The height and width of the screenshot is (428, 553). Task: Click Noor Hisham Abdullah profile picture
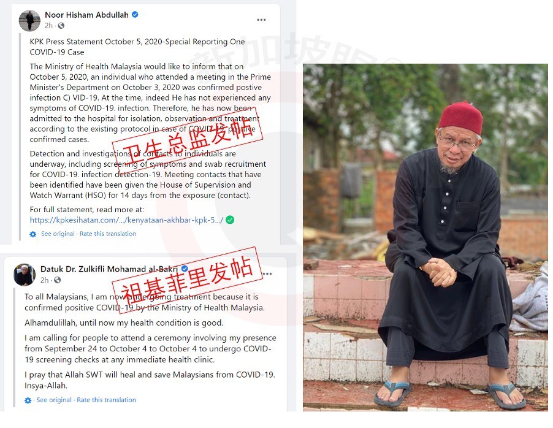[29, 20]
